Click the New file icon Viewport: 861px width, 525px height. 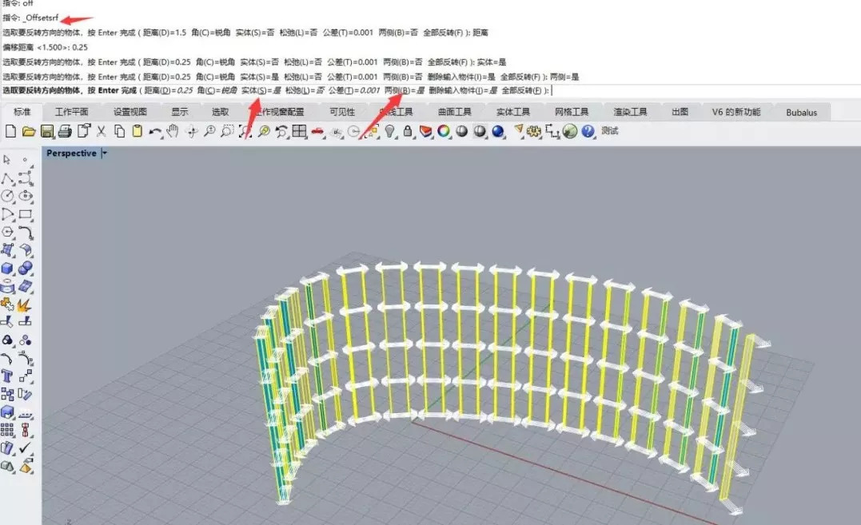(10, 132)
